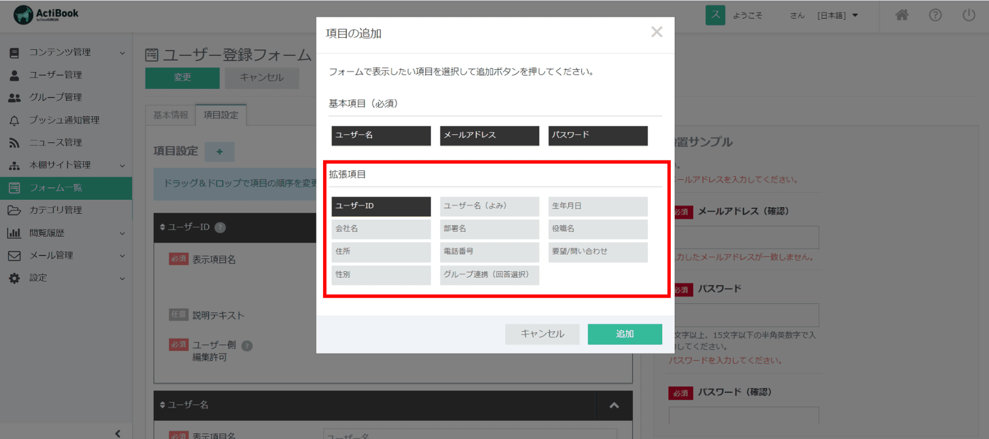The height and width of the screenshot is (439, 989).
Task: Toggle the ユーザーID extension item
Action: [381, 206]
